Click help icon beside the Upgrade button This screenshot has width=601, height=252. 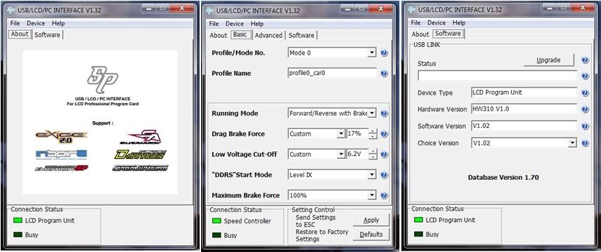[x=586, y=60]
